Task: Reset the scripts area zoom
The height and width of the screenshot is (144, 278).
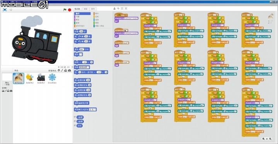Action: 267,139
